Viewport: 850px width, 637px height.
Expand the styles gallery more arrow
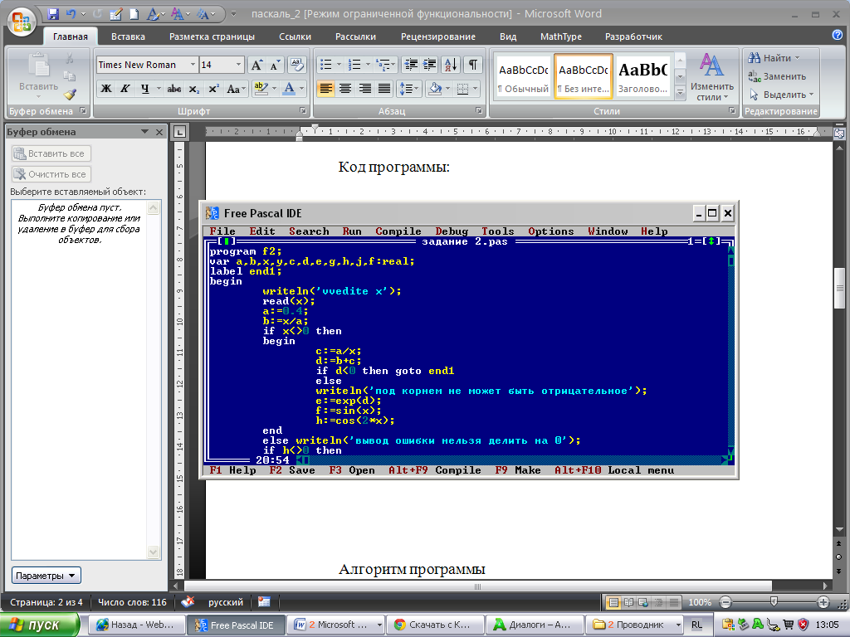[681, 93]
